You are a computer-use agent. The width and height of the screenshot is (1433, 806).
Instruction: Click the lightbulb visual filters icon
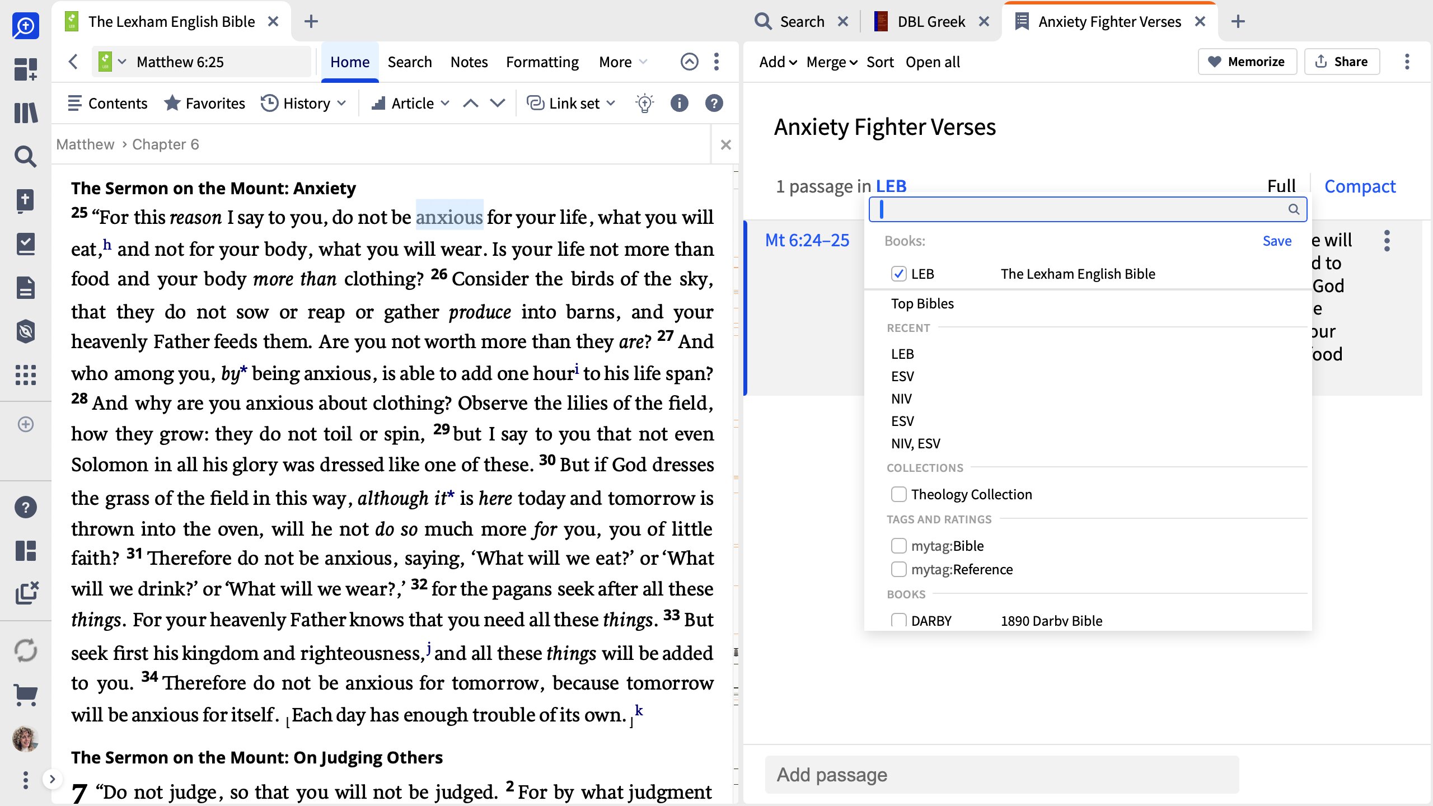(x=644, y=104)
